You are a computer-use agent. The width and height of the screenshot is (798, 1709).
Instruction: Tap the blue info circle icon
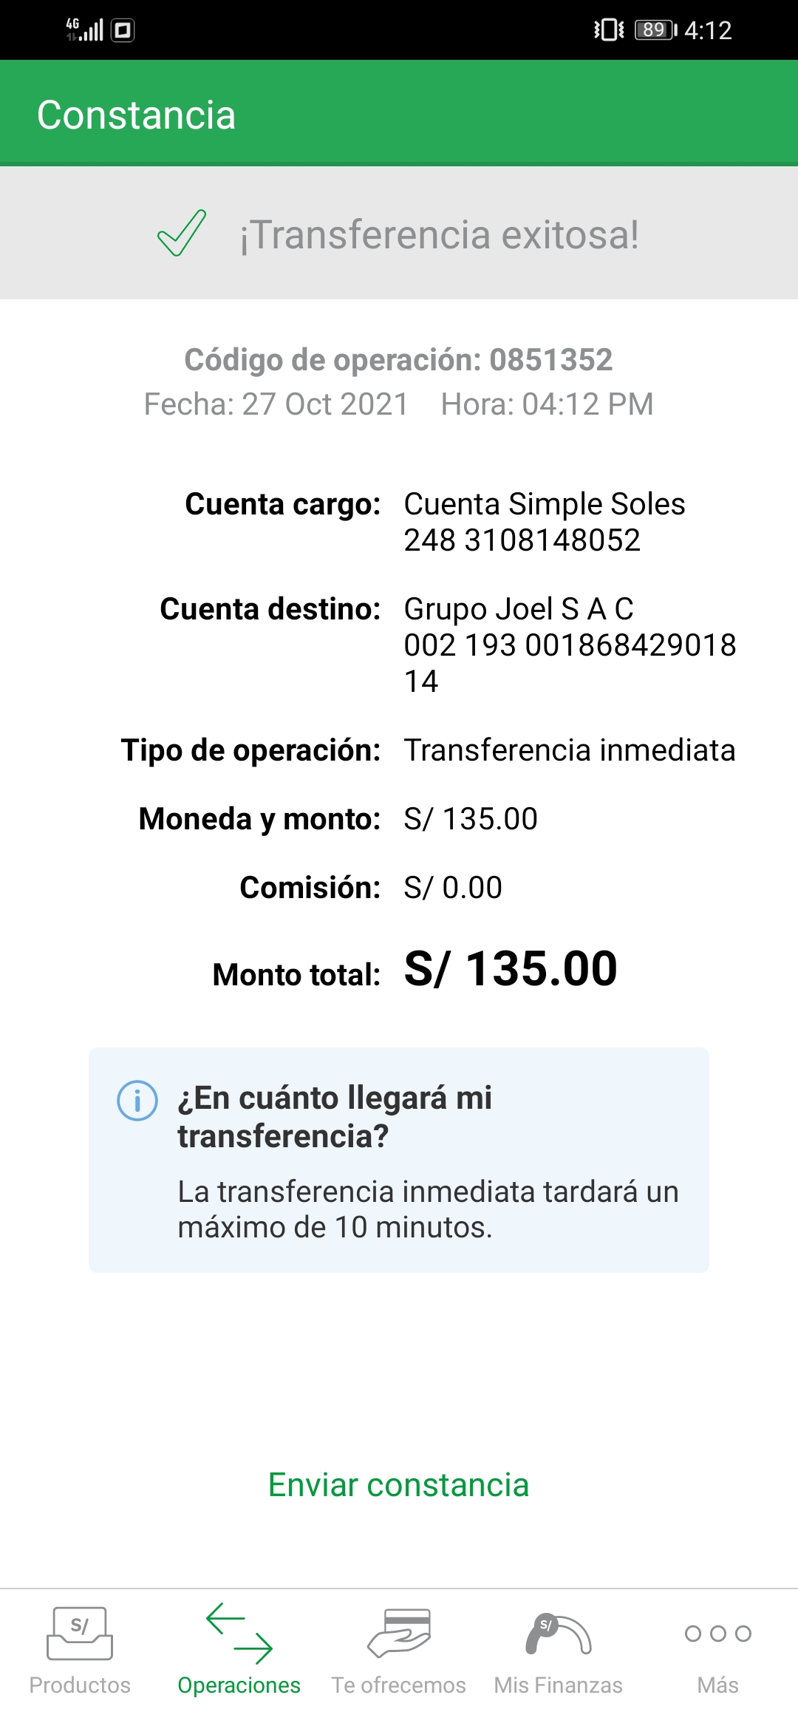[x=137, y=1101]
